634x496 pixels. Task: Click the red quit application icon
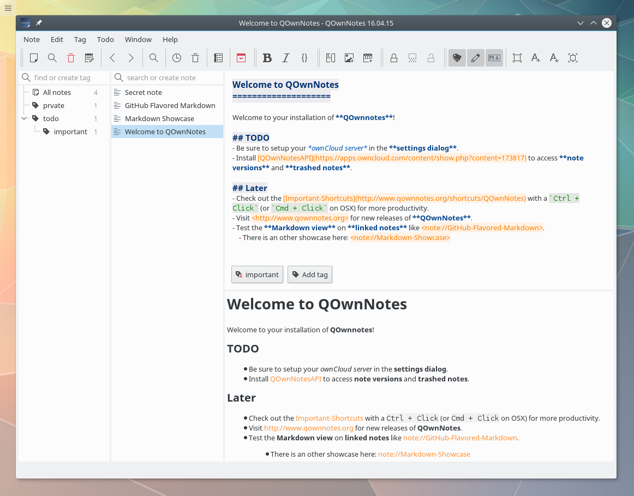point(241,58)
